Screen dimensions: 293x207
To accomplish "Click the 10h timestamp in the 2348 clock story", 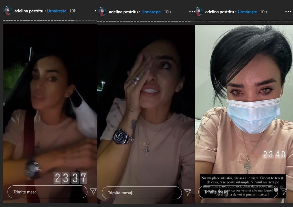I will [x=263, y=12].
